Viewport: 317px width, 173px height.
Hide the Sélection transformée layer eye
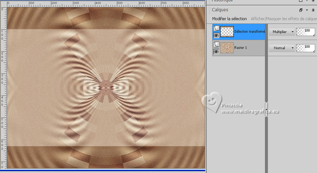pos(216,36)
